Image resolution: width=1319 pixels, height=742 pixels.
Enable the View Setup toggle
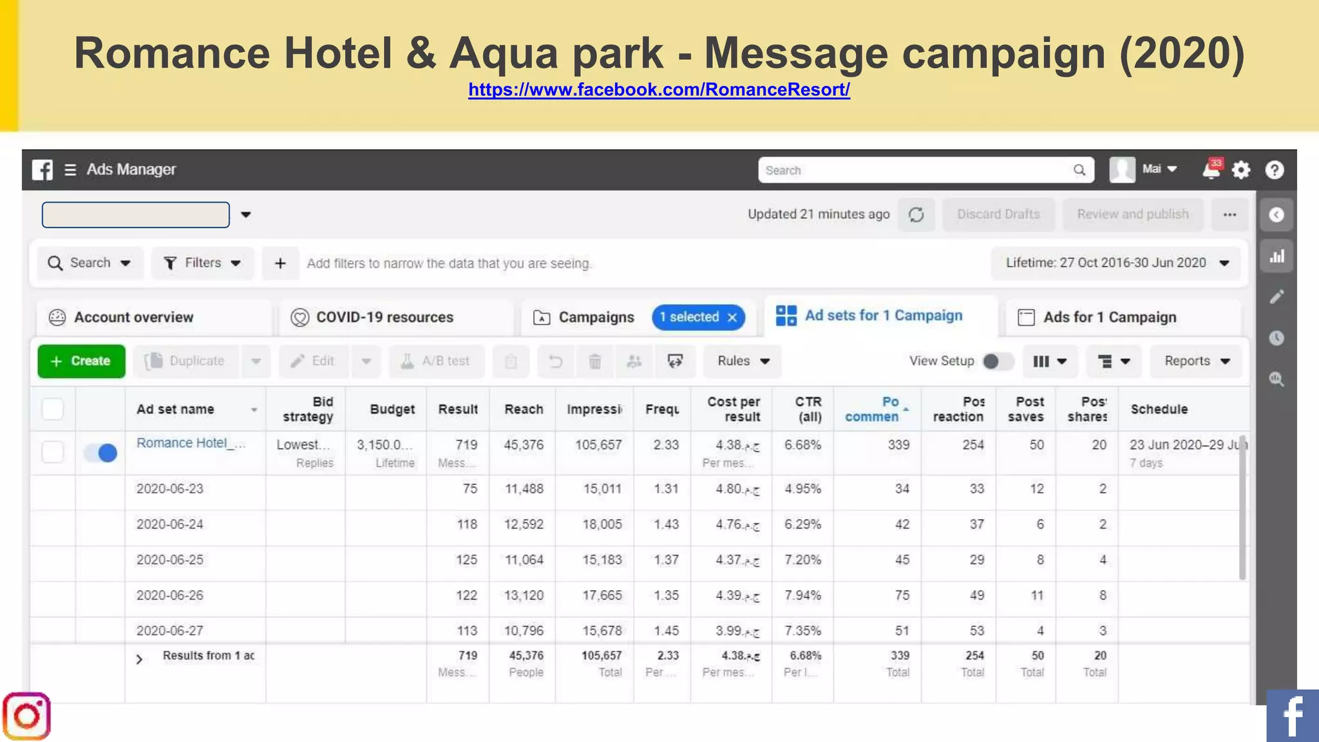coord(997,361)
